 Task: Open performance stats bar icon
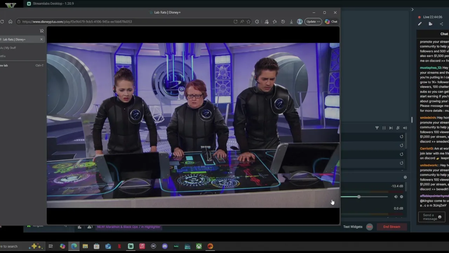click(79, 227)
